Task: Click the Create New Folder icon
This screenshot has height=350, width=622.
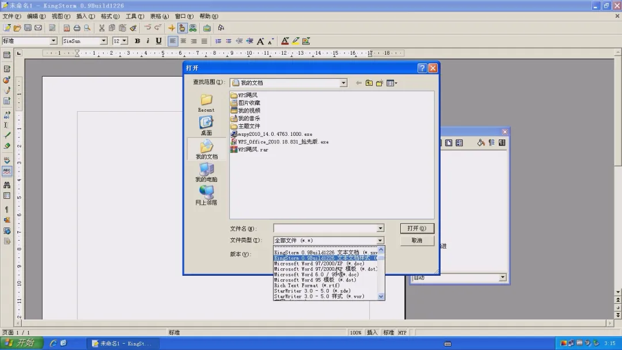Action: (x=380, y=83)
